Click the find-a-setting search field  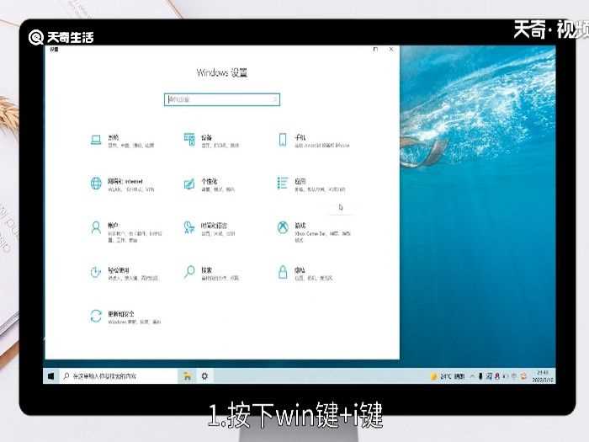click(x=222, y=99)
